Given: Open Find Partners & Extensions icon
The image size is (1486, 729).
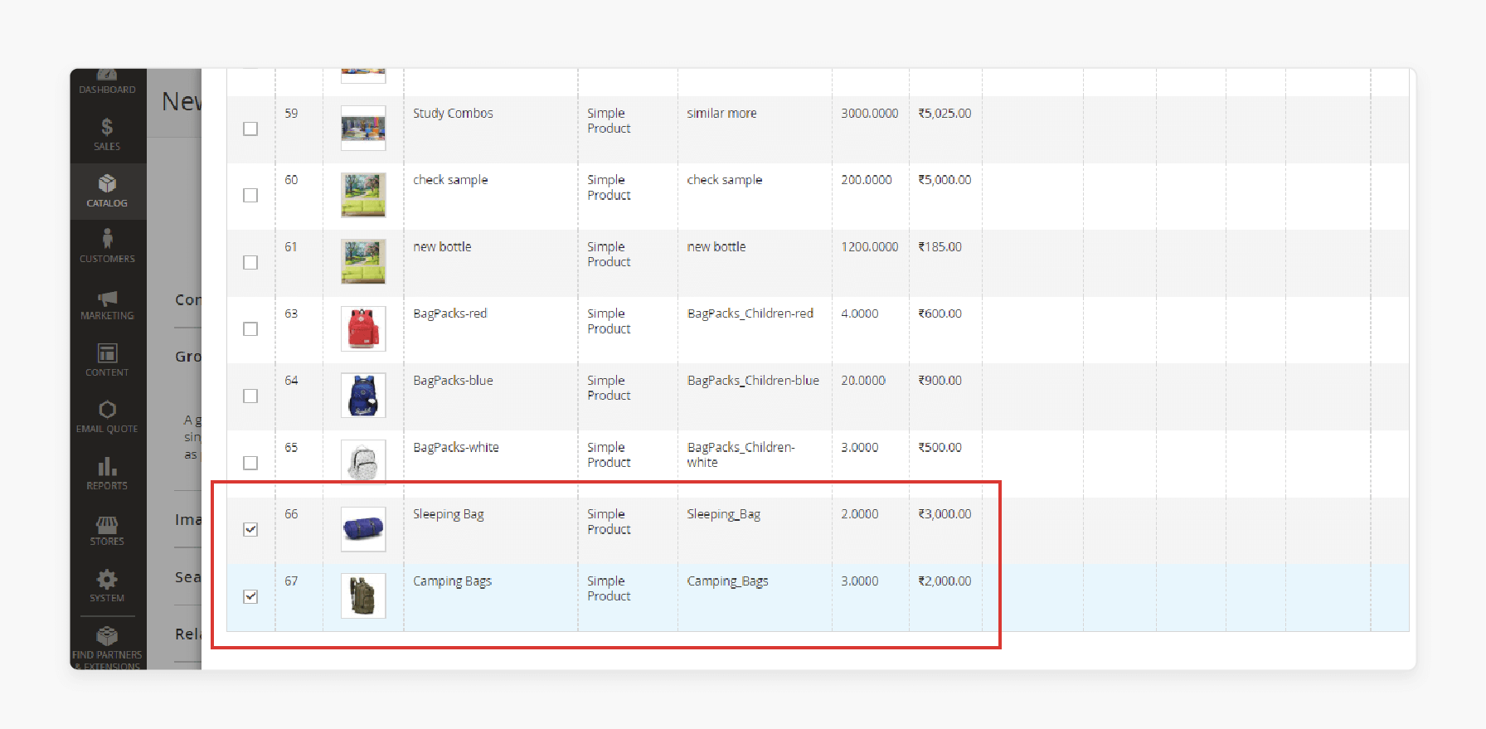Looking at the screenshot, I should pyautogui.click(x=107, y=636).
